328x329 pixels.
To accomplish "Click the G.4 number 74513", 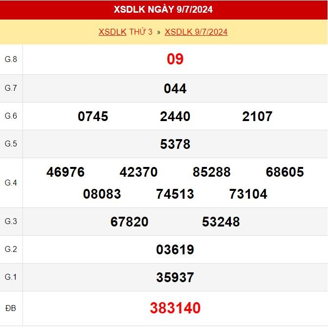I will point(175,194).
